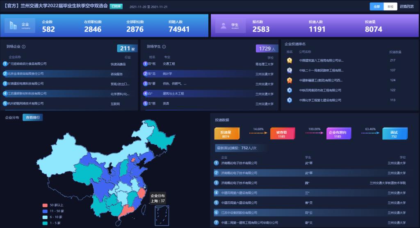Click the info icon beside 到场企业

[x=23, y=47]
